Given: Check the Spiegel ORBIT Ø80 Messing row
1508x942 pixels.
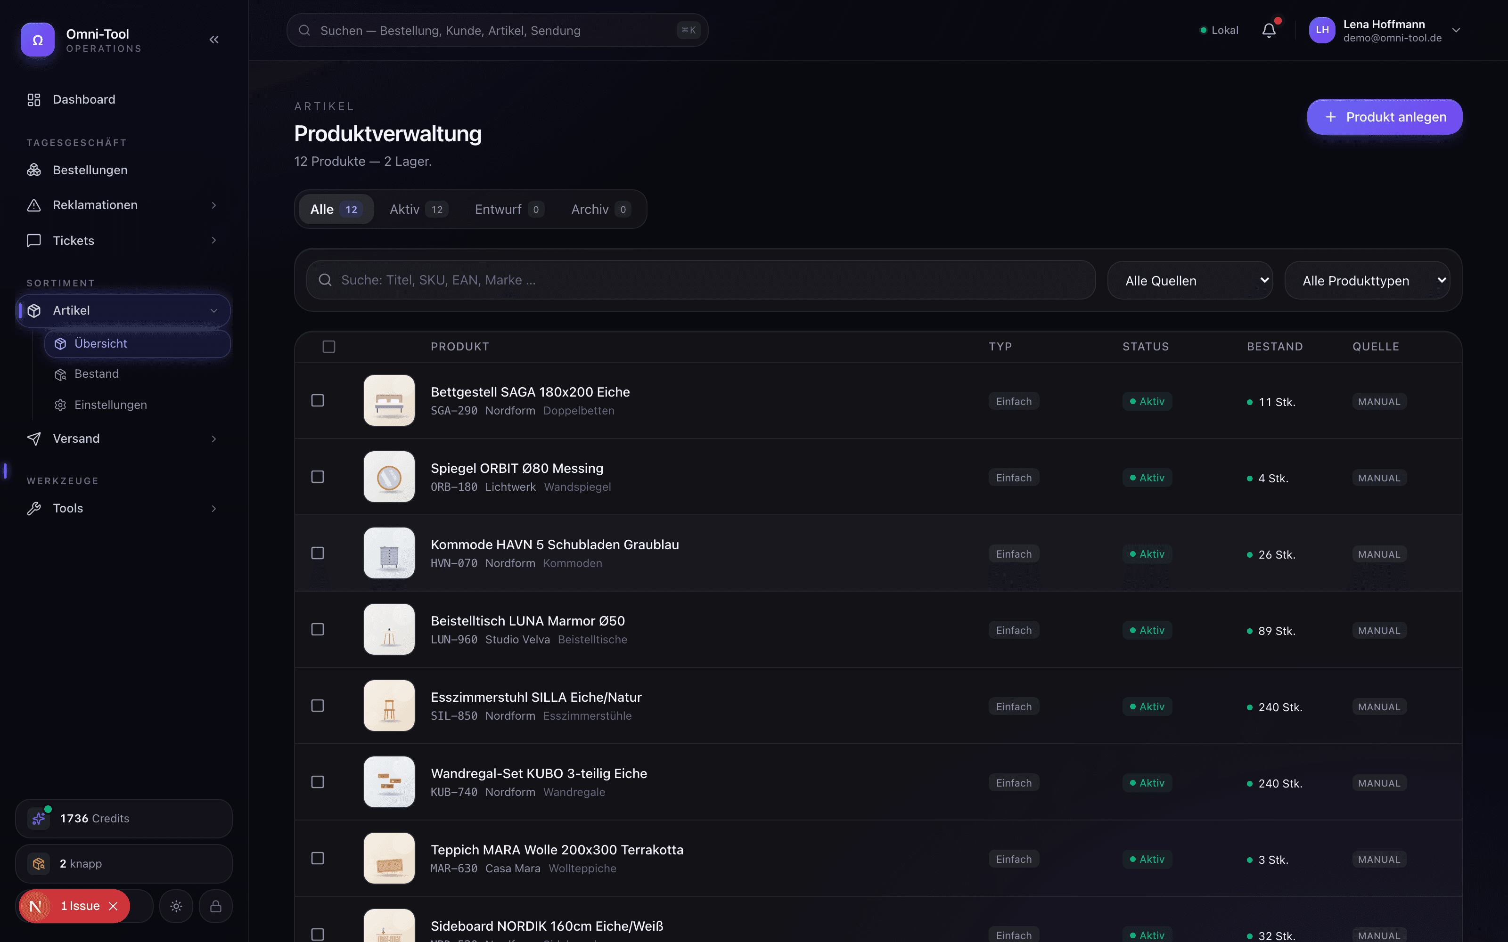Looking at the screenshot, I should click(x=318, y=477).
